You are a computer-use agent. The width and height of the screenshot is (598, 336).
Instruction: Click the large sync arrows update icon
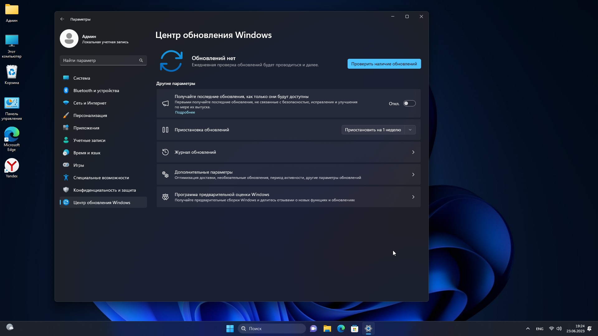click(171, 61)
